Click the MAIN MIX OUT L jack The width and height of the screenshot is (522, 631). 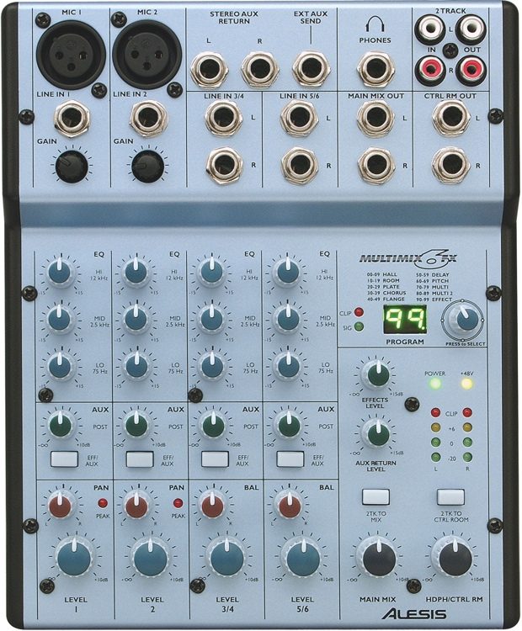pyautogui.click(x=376, y=118)
